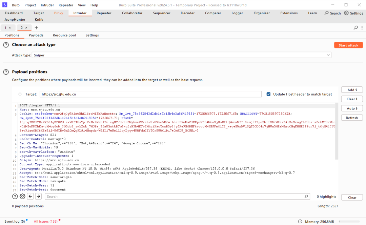This screenshot has width=366, height=225.
Task: Add a new Intruder tab with plus
Action: click(x=36, y=27)
